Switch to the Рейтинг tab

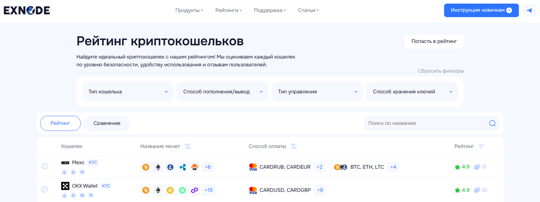[60, 123]
